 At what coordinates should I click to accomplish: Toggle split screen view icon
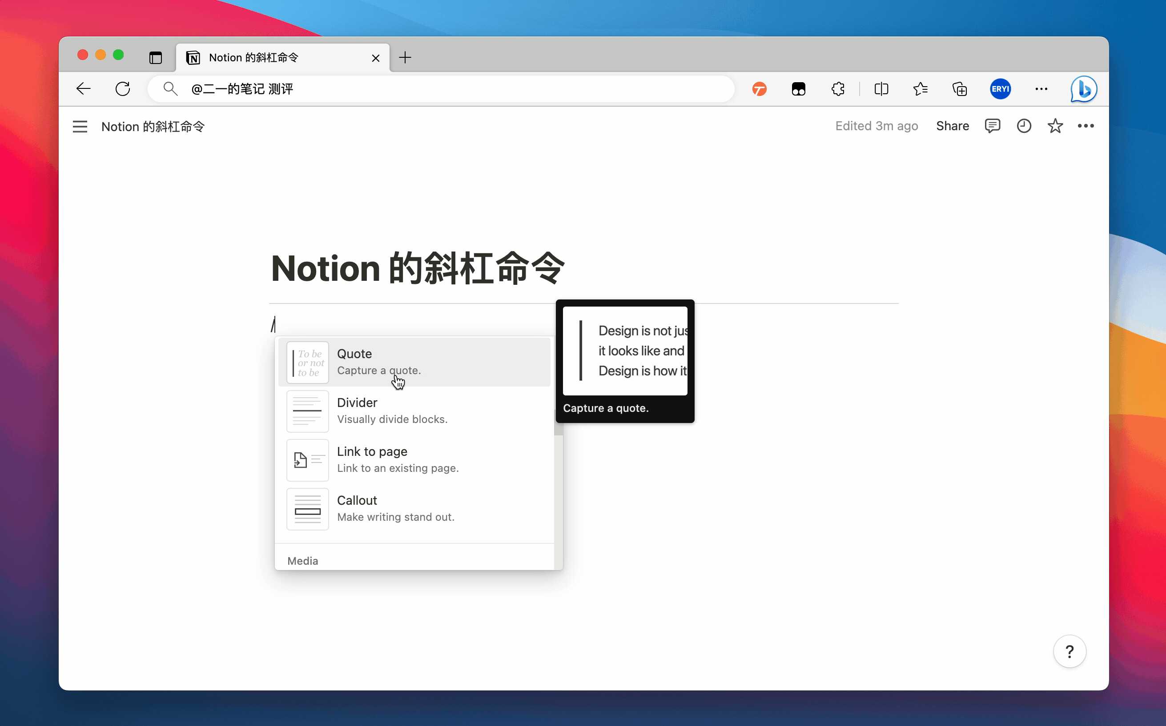pyautogui.click(x=881, y=89)
